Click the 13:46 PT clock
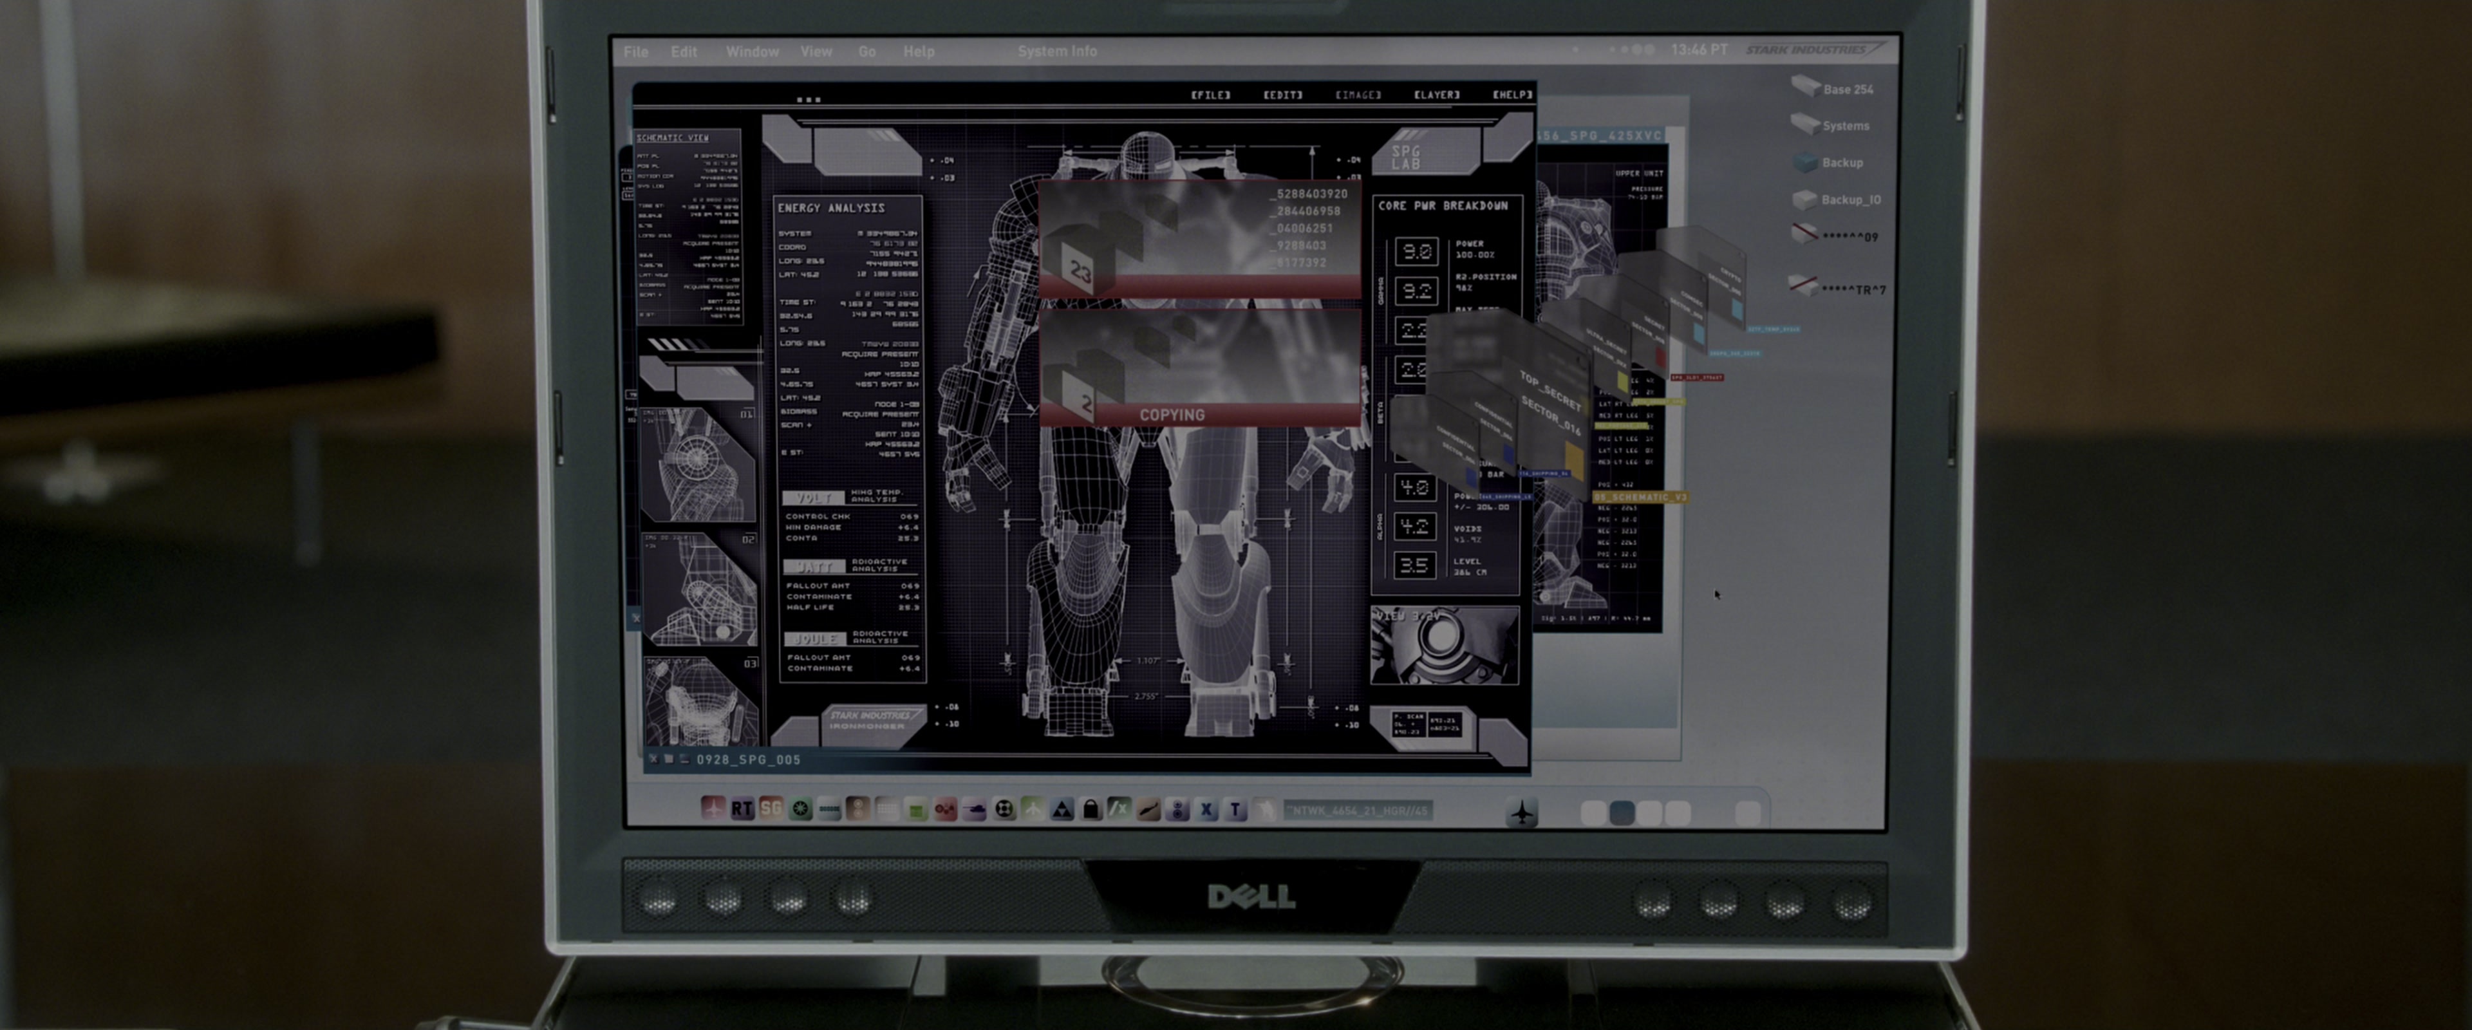Viewport: 2472px width, 1030px height. pyautogui.click(x=1699, y=49)
